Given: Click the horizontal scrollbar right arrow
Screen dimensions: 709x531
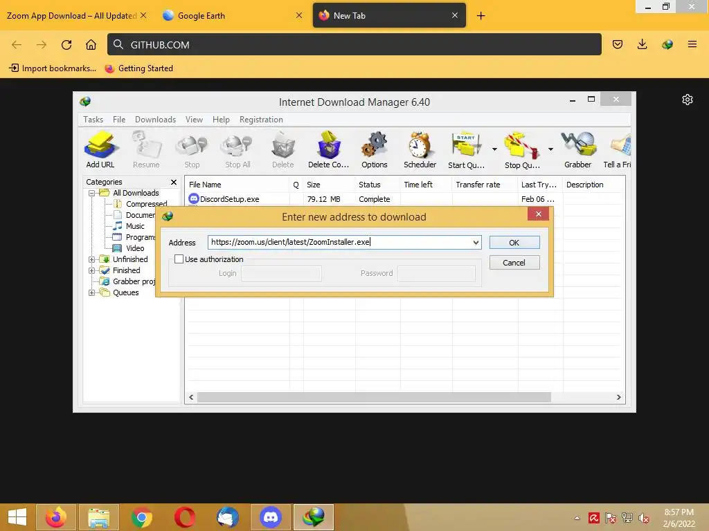Looking at the screenshot, I should [x=618, y=398].
